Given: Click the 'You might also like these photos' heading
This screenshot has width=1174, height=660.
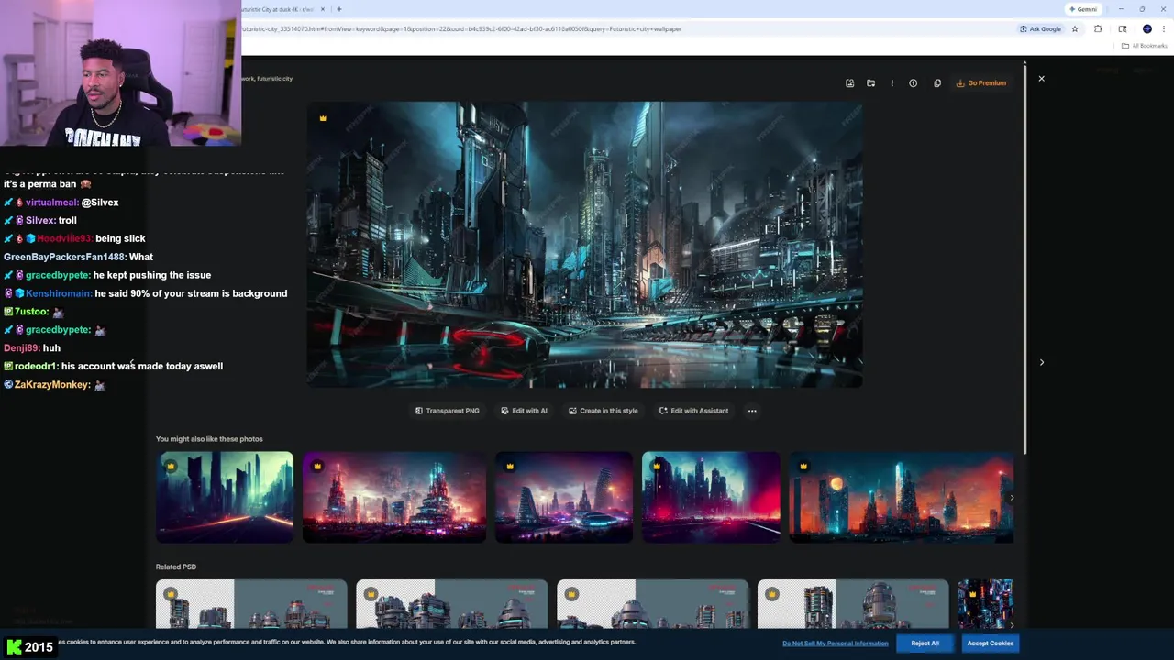Looking at the screenshot, I should (x=209, y=439).
